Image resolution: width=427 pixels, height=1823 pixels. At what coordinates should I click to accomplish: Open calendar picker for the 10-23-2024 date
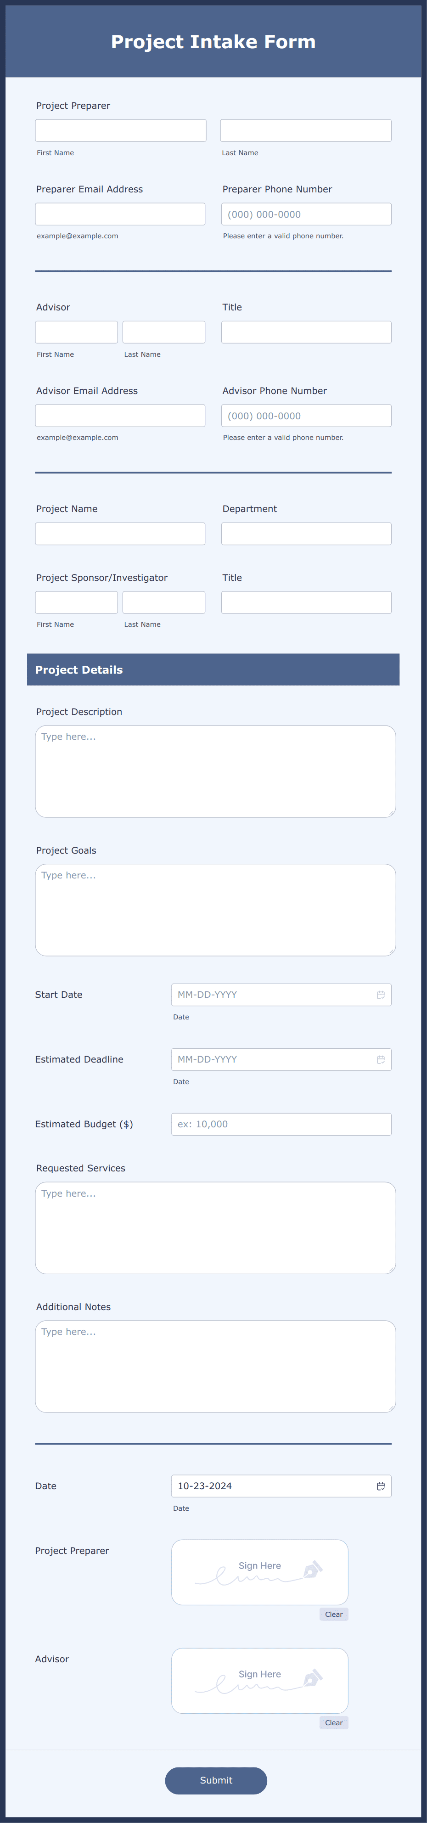[380, 1486]
